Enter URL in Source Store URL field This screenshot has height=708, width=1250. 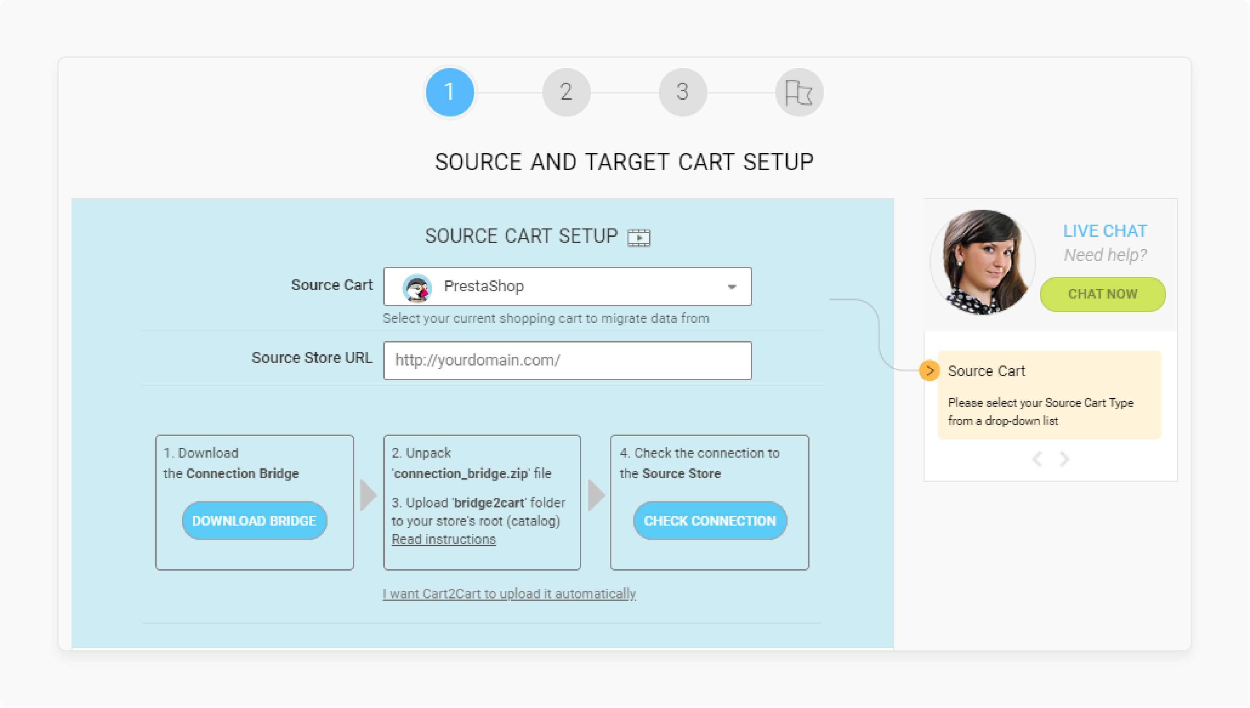[567, 360]
